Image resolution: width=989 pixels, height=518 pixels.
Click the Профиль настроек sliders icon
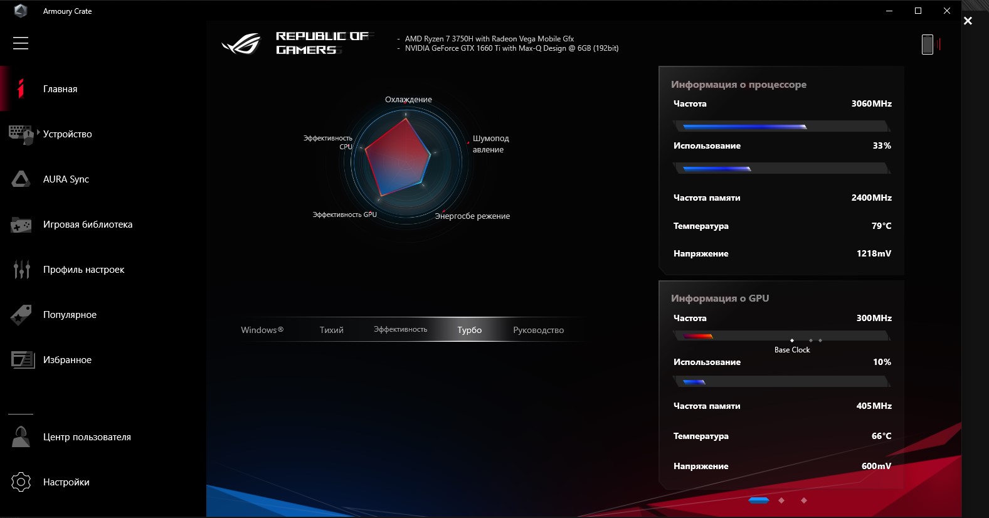coord(21,270)
